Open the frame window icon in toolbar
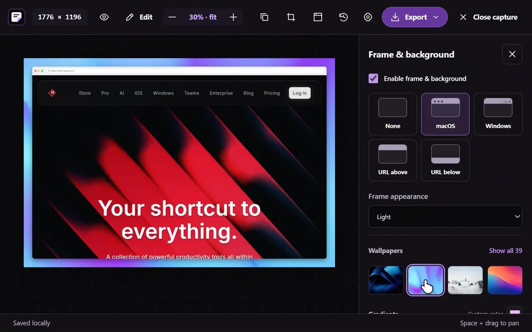The height and width of the screenshot is (332, 532). [x=318, y=17]
